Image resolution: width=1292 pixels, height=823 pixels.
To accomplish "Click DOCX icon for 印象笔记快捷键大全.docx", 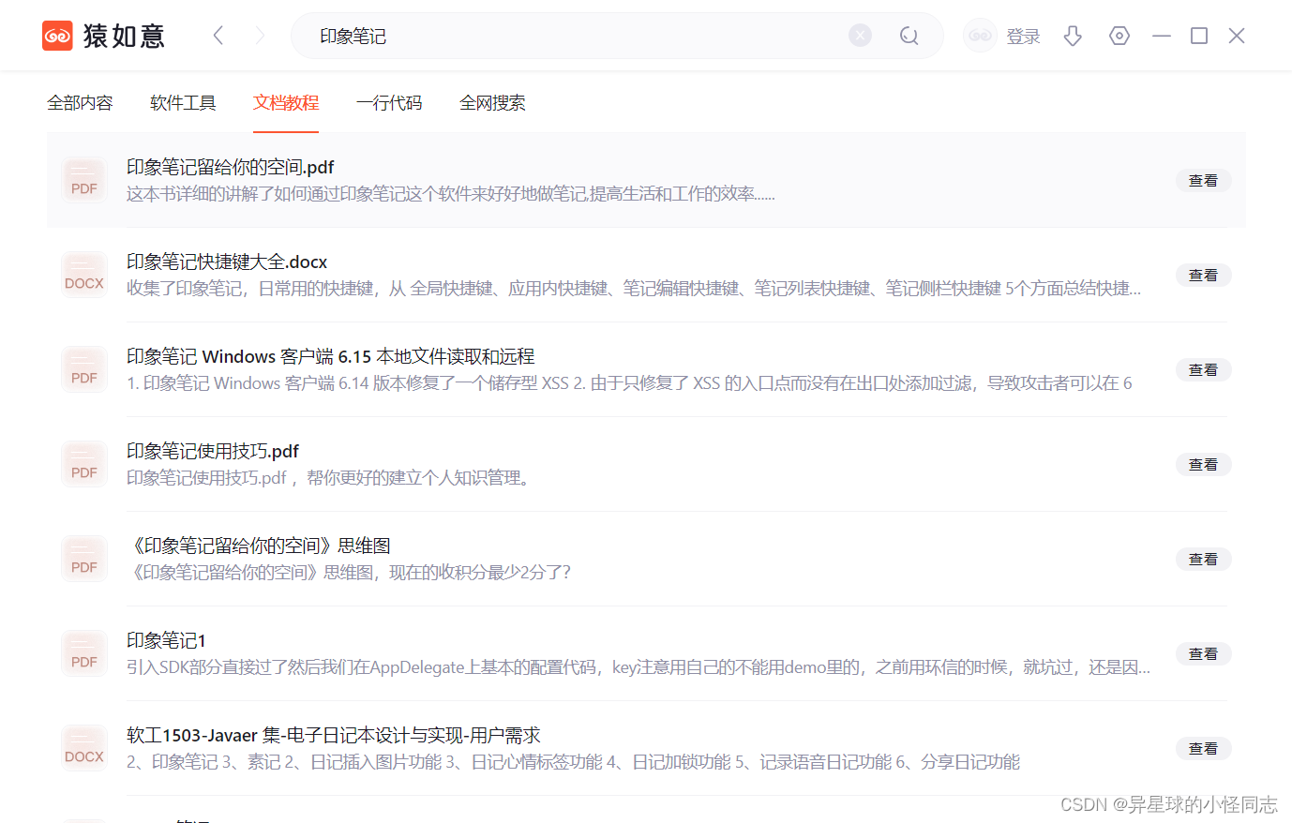I will 84,275.
